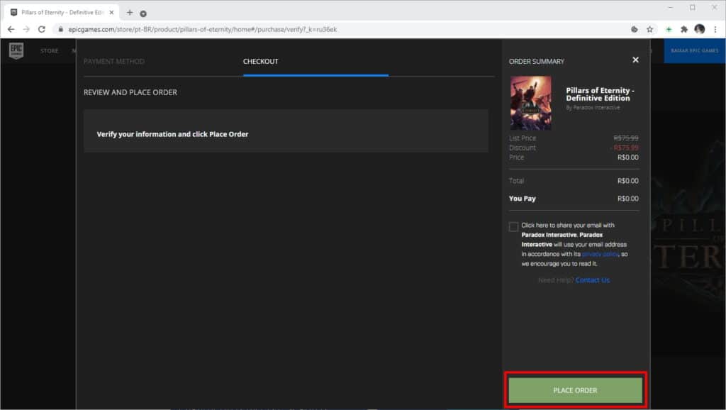Click the red discount amount -R$75.99
Image resolution: width=726 pixels, height=410 pixels.
pos(625,148)
